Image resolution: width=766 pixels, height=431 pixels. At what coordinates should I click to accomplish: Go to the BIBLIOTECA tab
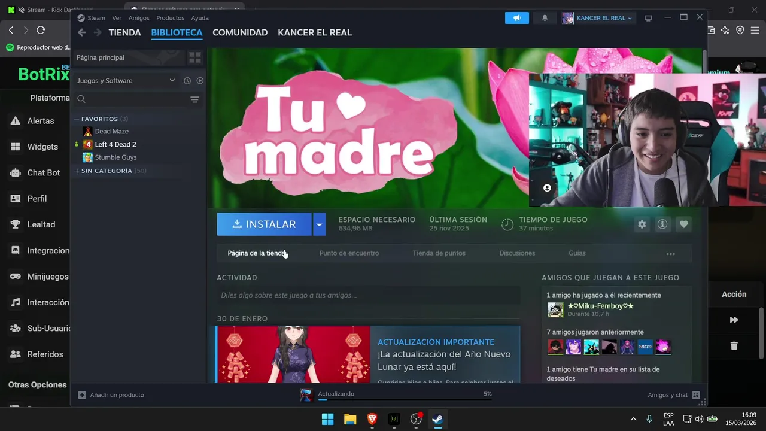177,32
